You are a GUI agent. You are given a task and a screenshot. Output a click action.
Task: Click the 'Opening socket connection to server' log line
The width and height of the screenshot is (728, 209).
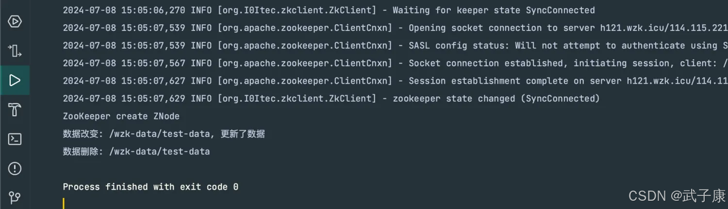[x=395, y=28]
